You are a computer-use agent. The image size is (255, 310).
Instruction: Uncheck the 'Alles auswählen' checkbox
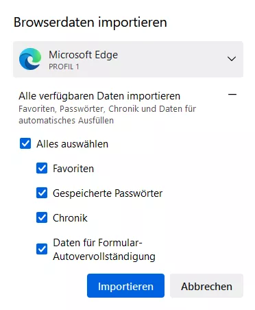25,143
